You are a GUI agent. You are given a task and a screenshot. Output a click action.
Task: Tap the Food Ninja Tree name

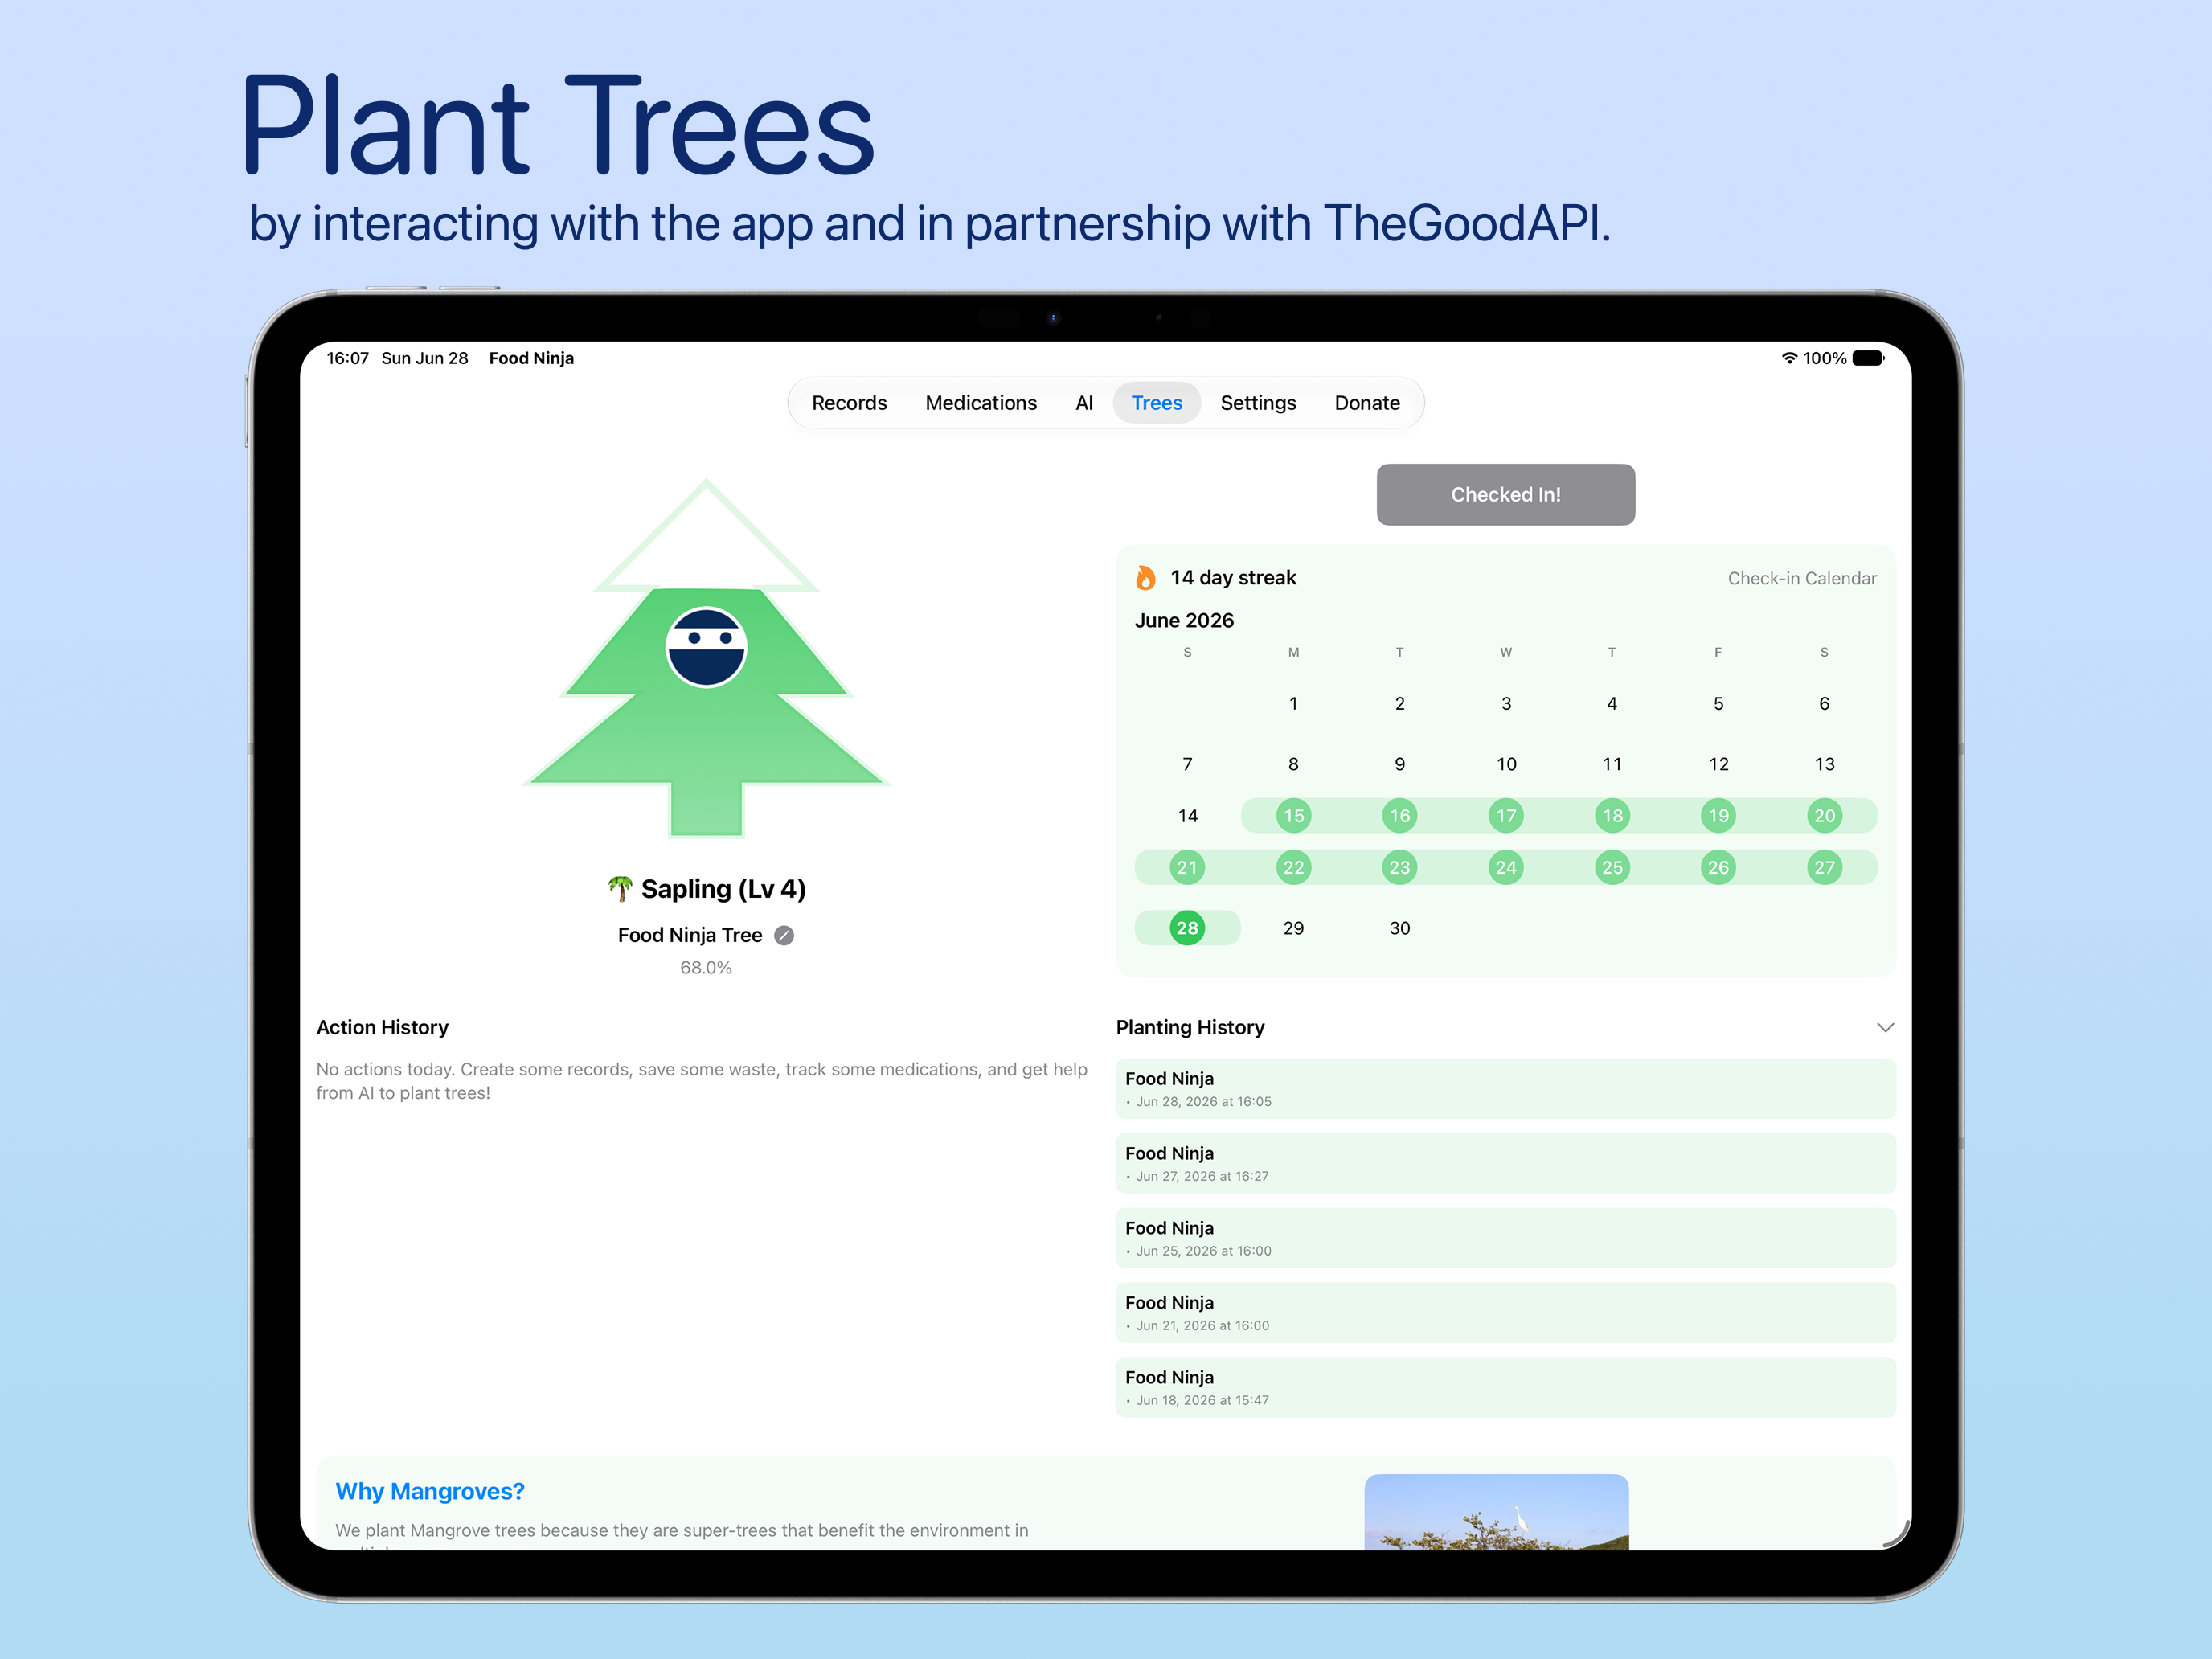coord(690,935)
